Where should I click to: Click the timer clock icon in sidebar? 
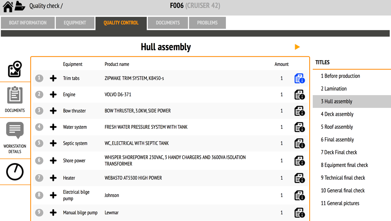click(15, 172)
